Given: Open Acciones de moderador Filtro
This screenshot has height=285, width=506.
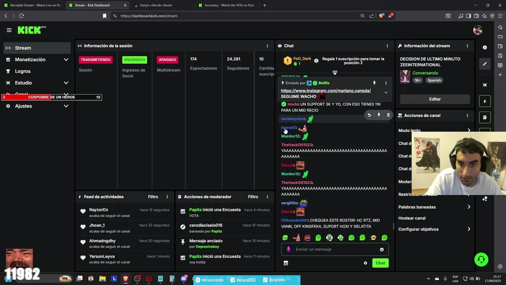Looking at the screenshot, I should click(253, 197).
